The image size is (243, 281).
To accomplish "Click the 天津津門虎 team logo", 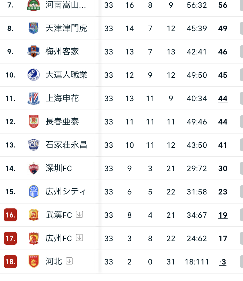I will [x=33, y=28].
